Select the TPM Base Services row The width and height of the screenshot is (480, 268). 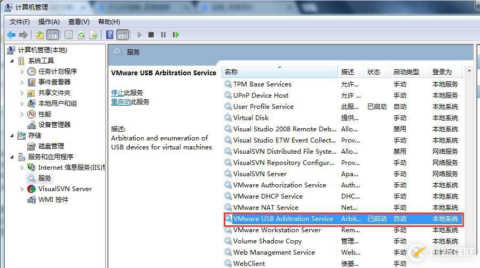(x=343, y=84)
